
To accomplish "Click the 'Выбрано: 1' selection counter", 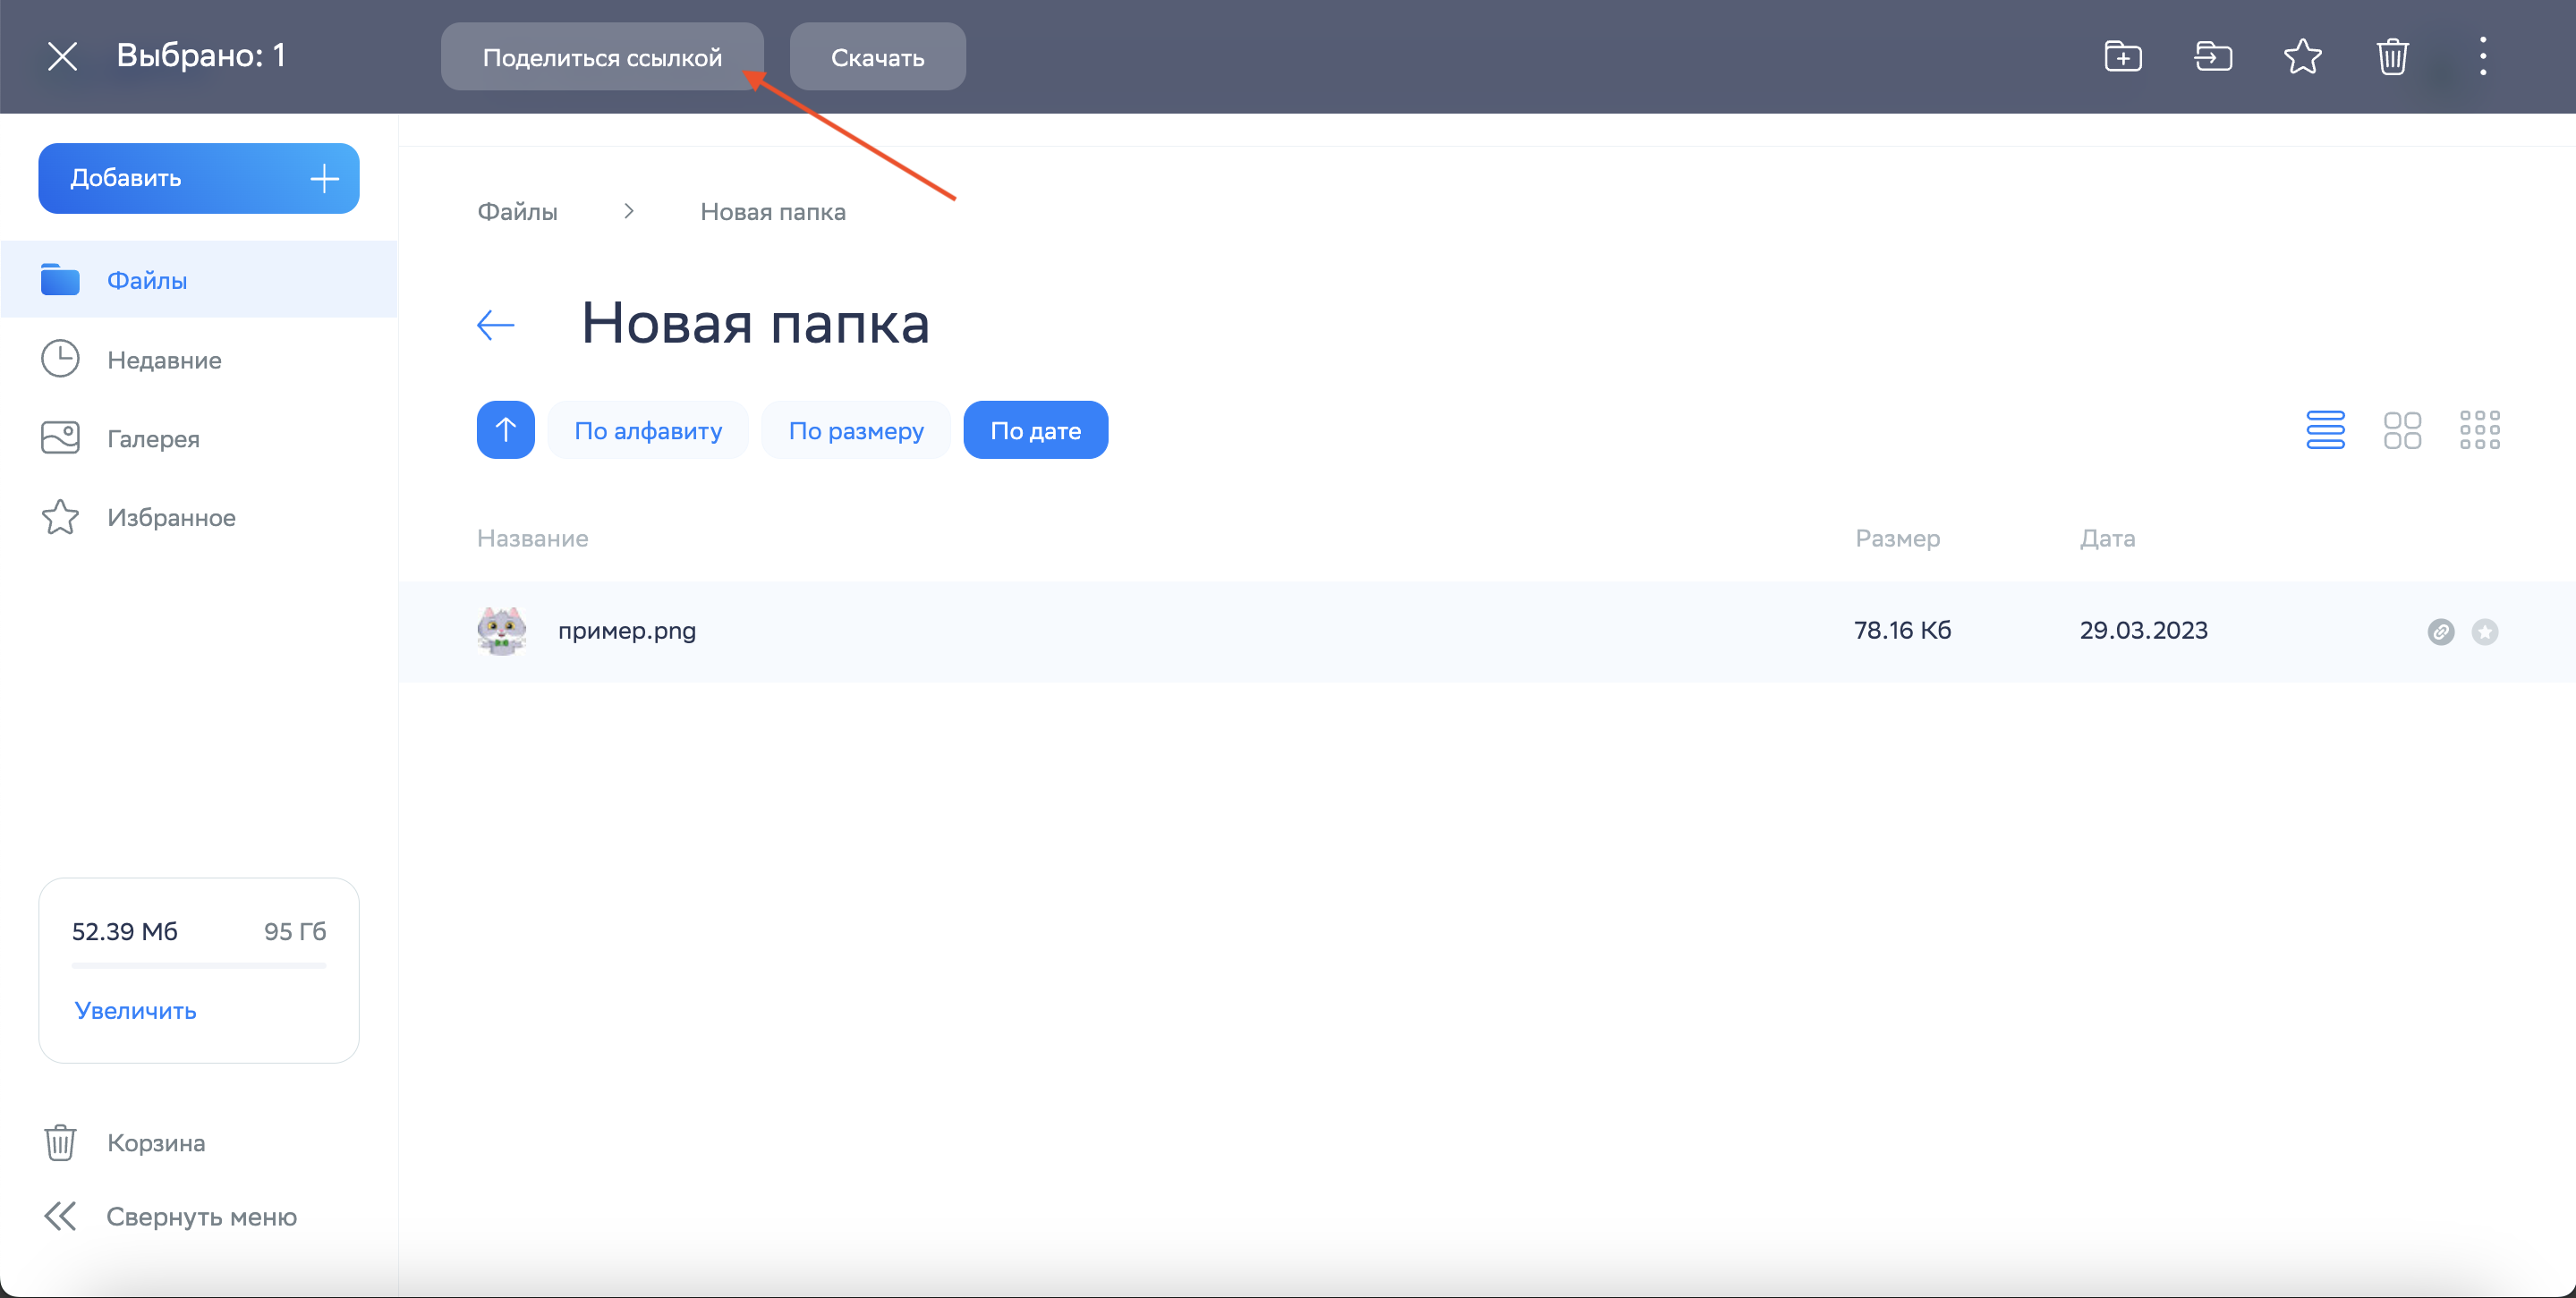I will (x=201, y=55).
